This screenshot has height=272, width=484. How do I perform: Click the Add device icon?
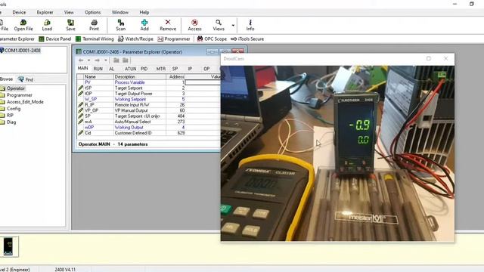coord(144,25)
